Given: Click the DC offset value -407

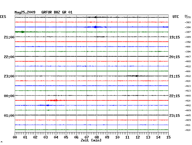Looking at the screenshot, I should 188,57.
